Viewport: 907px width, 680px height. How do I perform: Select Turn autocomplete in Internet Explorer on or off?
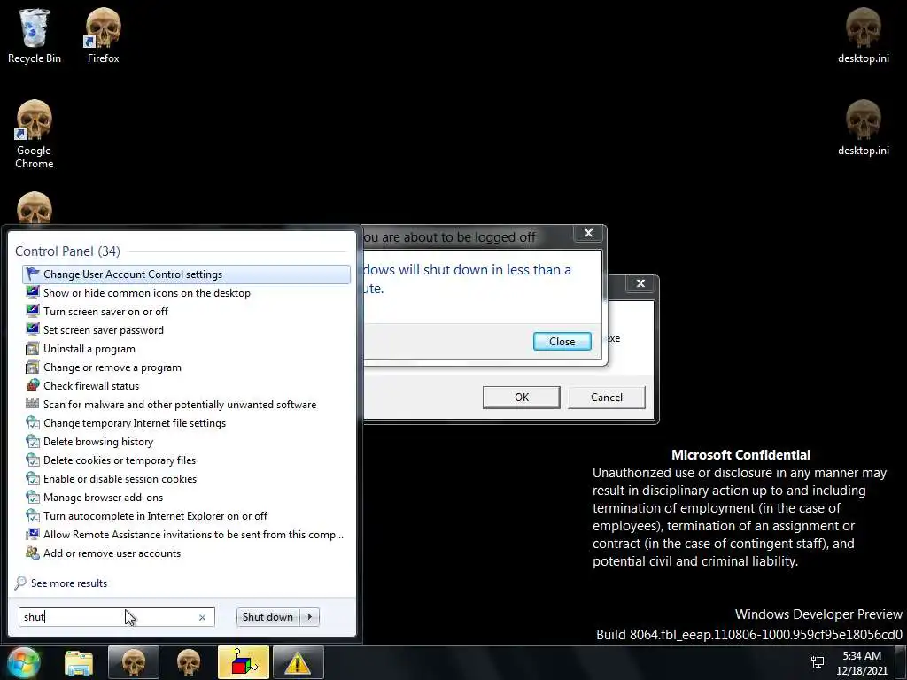tap(186, 516)
